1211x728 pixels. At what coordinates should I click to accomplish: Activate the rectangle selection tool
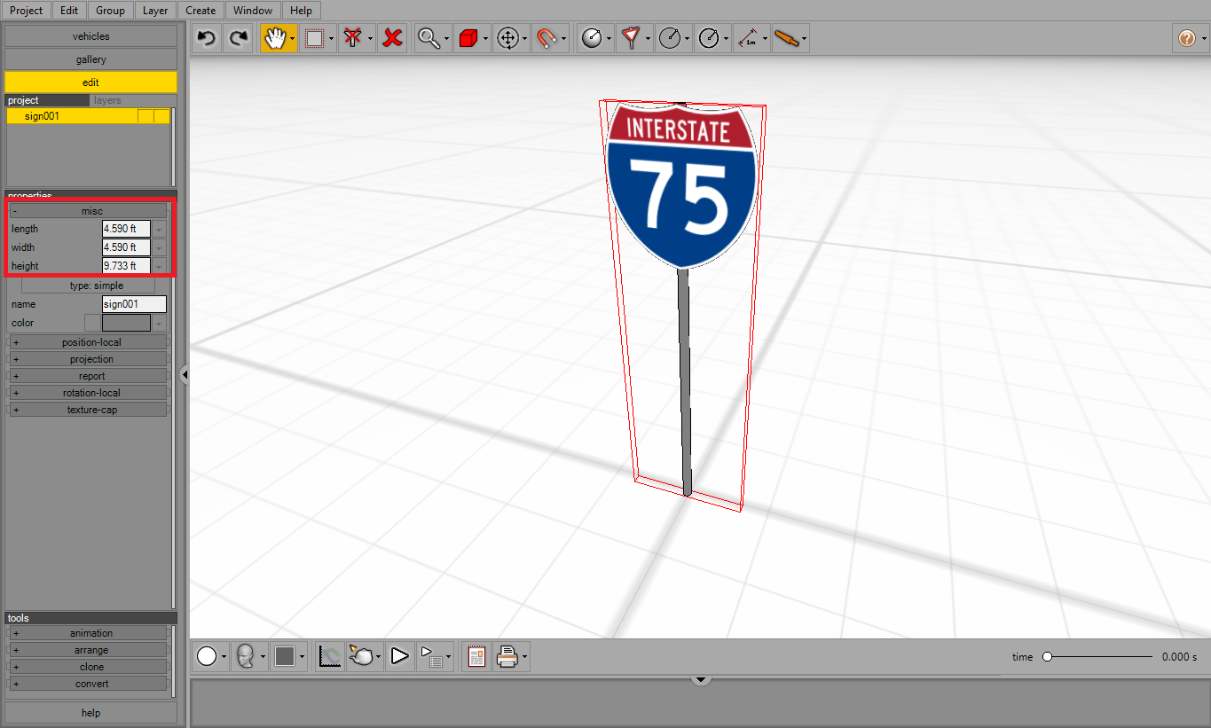click(313, 38)
